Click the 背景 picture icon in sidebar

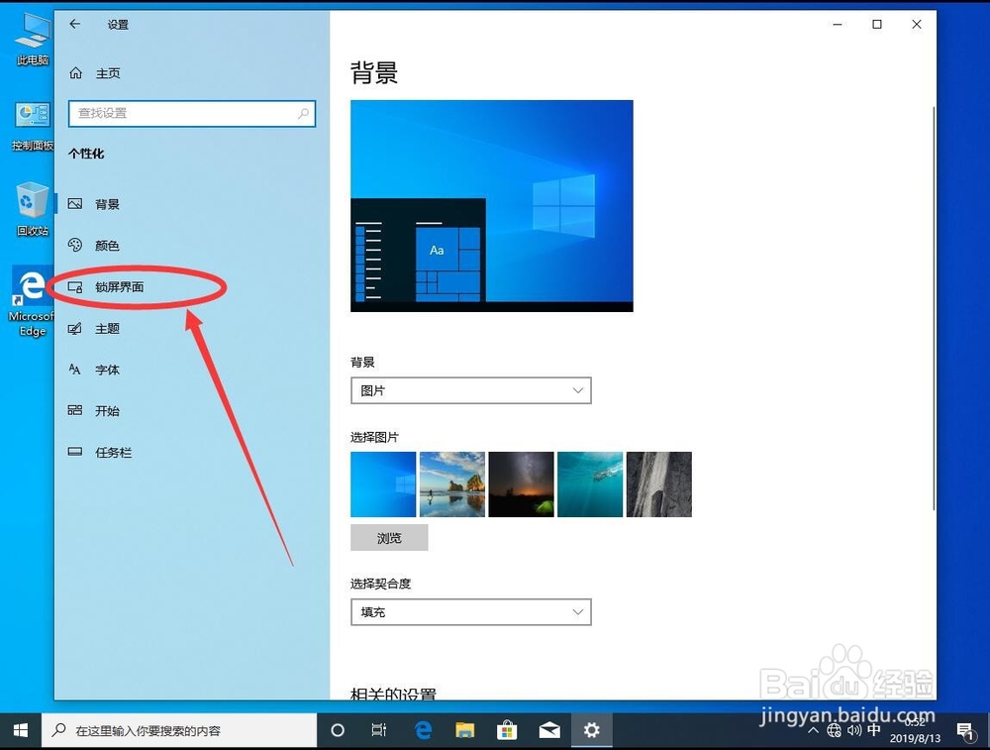[x=75, y=203]
